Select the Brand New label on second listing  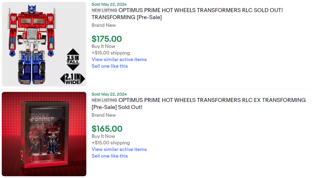tap(103, 115)
